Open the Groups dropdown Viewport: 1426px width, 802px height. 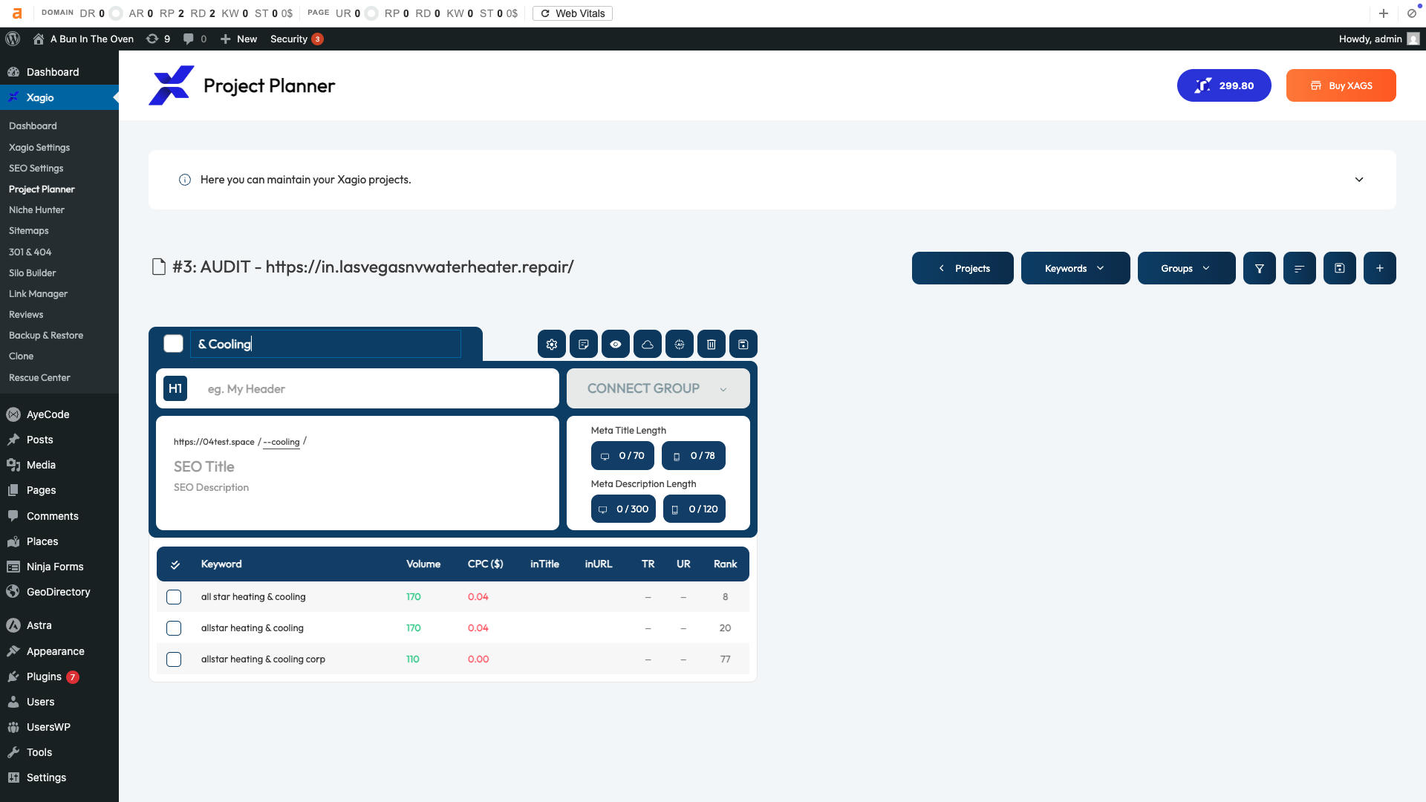coord(1186,268)
